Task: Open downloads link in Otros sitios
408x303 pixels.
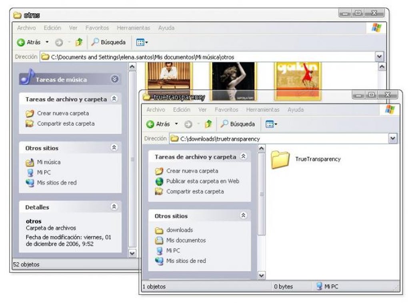Action: (x=180, y=230)
